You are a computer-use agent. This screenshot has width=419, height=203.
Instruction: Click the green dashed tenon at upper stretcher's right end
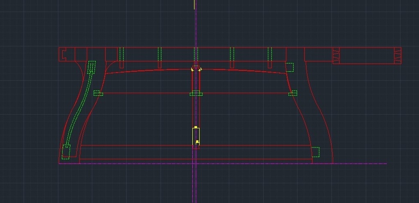[x=293, y=93]
